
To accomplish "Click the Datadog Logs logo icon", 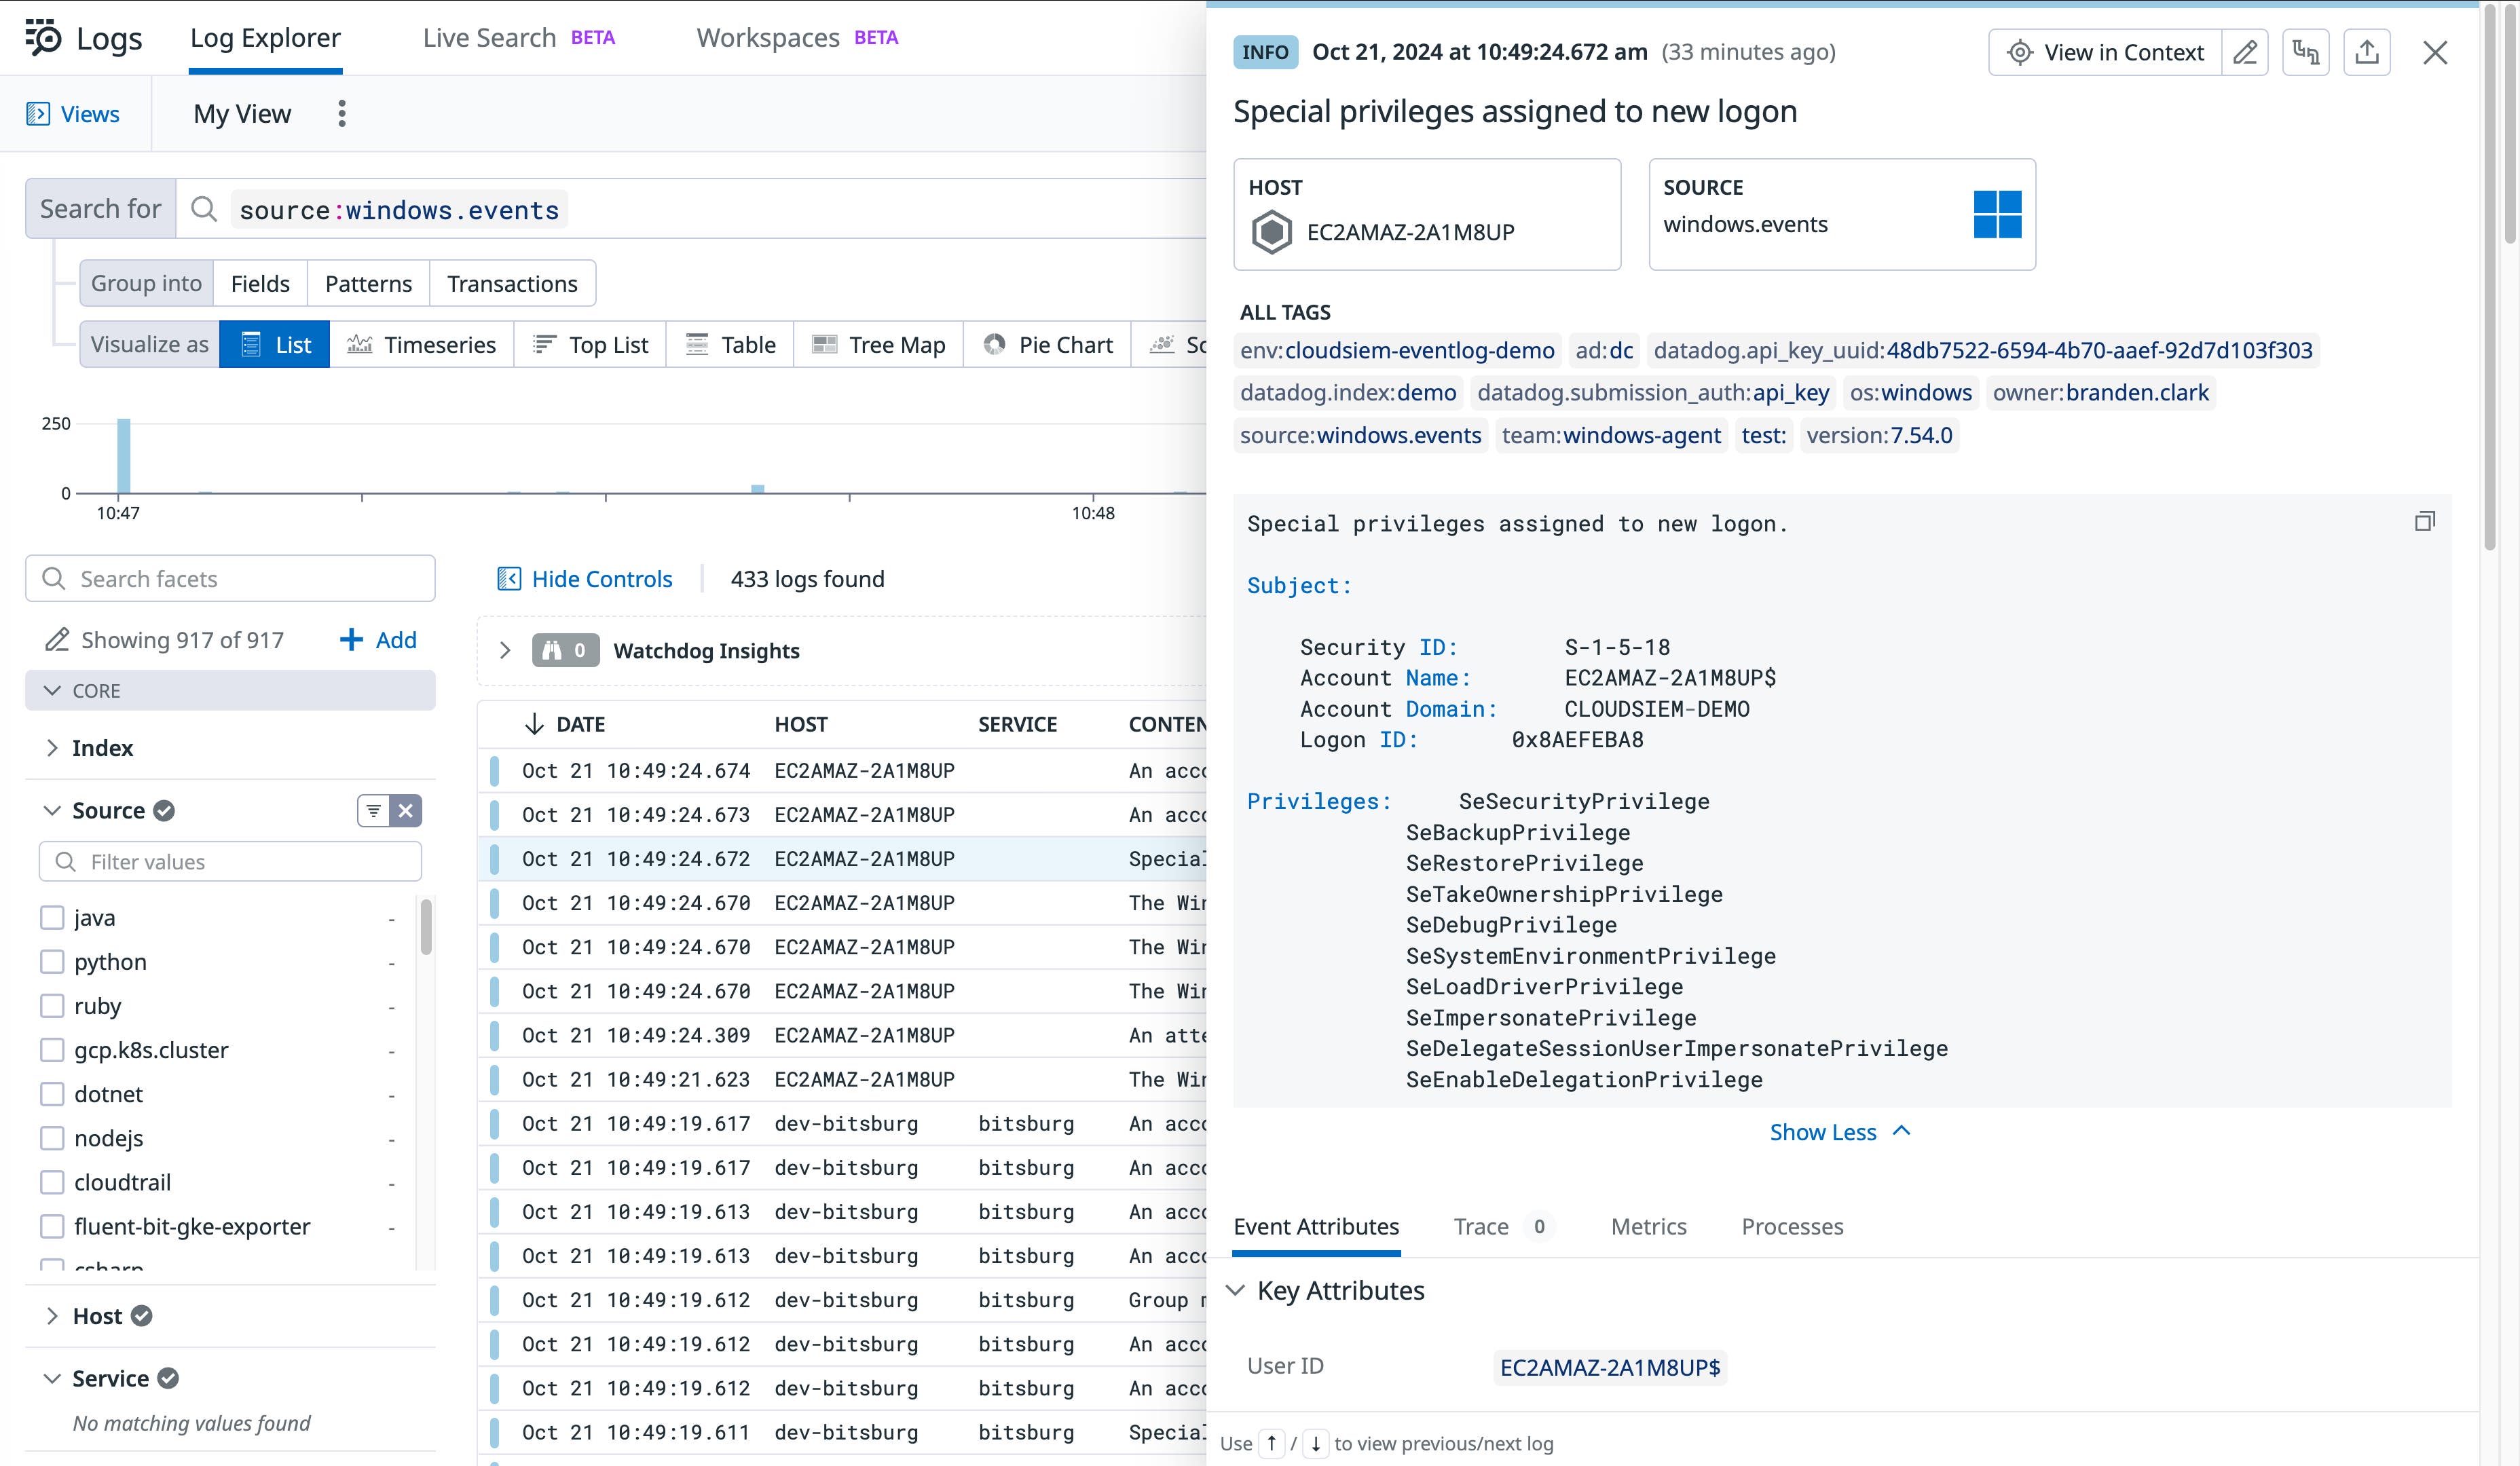I will [42, 37].
